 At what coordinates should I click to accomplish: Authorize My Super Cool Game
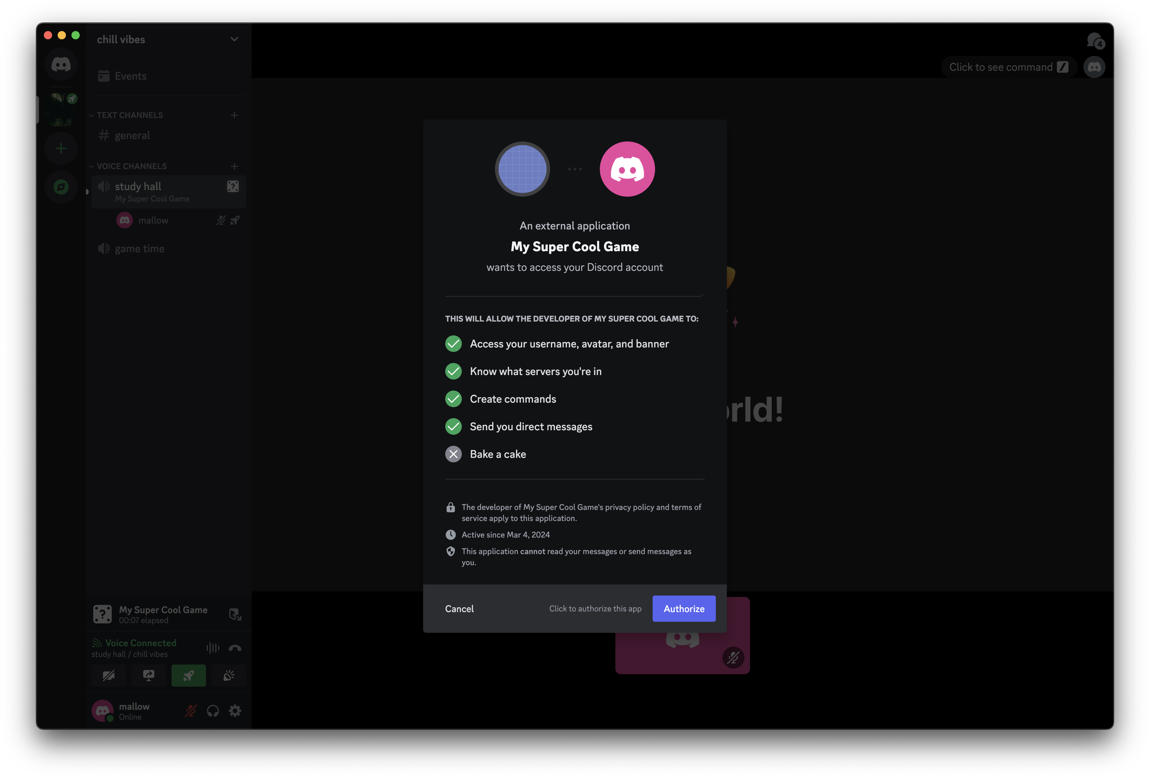point(684,608)
